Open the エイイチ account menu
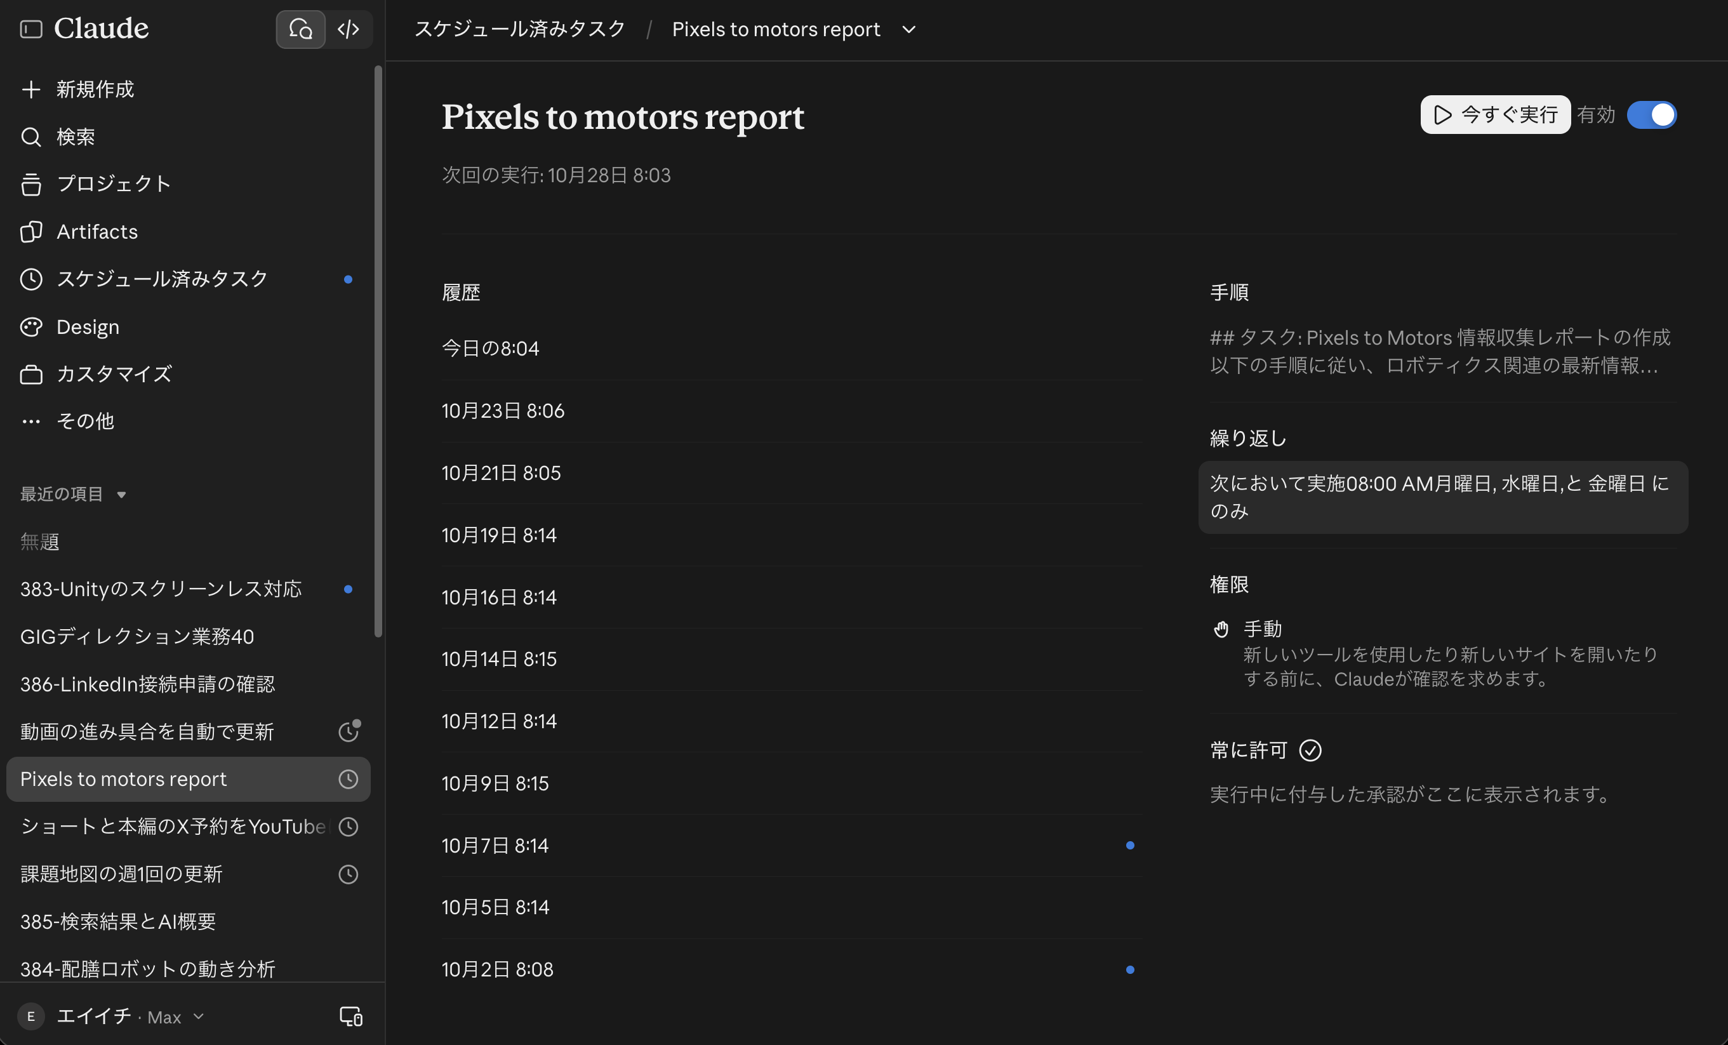Viewport: 1728px width, 1045px height. pos(111,1016)
